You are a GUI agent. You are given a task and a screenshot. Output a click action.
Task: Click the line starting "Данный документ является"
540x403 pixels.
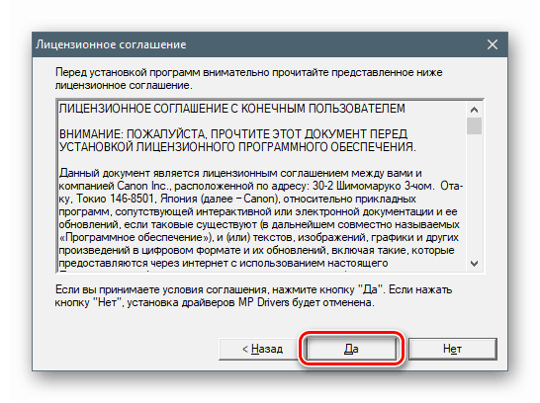[x=240, y=173]
